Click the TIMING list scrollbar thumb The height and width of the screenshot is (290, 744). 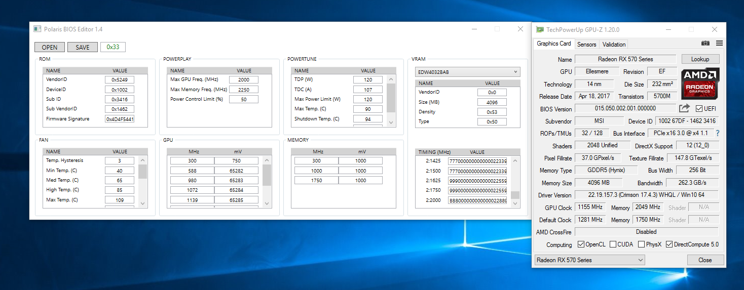pos(515,195)
